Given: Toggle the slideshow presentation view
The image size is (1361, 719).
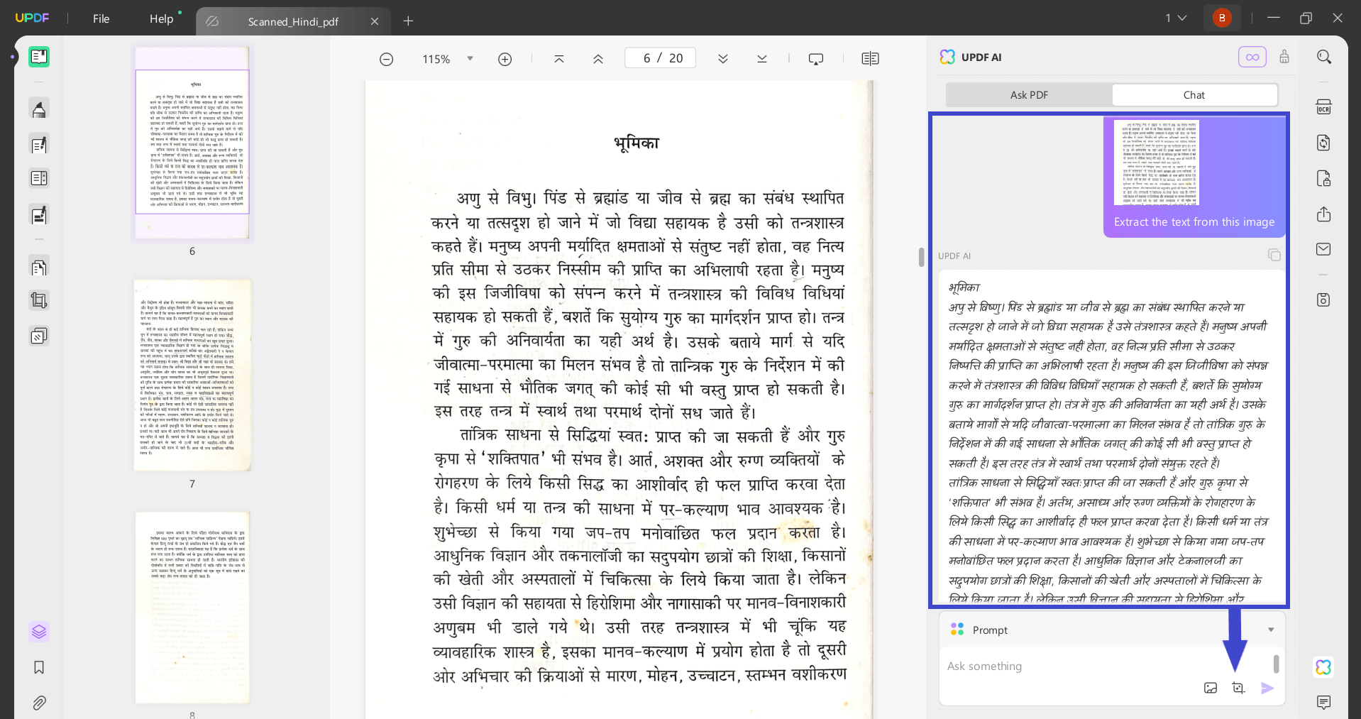Looking at the screenshot, I should coord(816,59).
